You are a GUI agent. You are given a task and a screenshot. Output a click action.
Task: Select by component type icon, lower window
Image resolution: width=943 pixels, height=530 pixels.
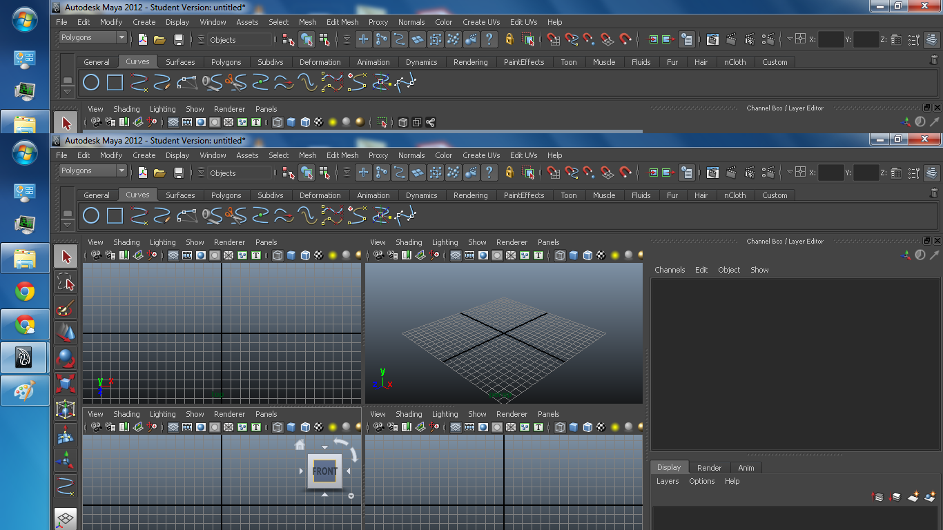coord(324,173)
